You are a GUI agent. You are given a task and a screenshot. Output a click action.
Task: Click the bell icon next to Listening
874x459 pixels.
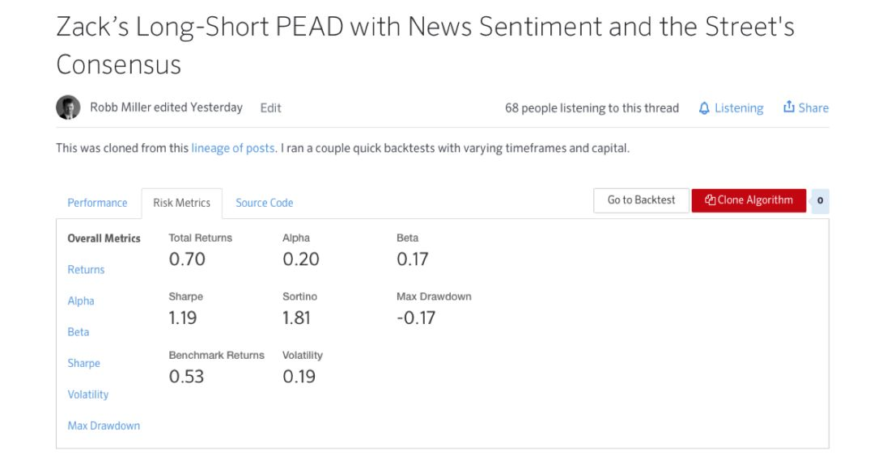[704, 108]
